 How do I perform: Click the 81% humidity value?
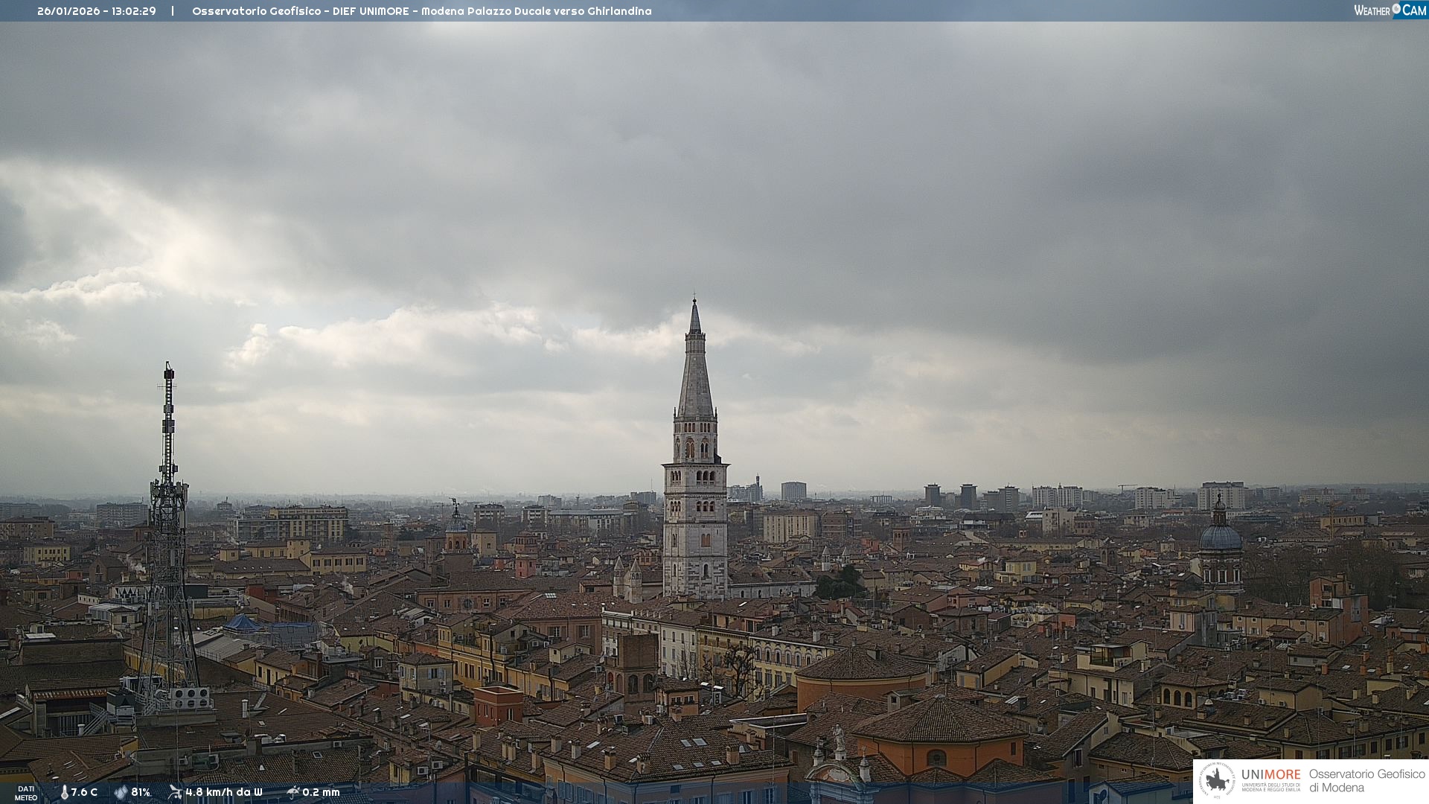click(x=141, y=792)
